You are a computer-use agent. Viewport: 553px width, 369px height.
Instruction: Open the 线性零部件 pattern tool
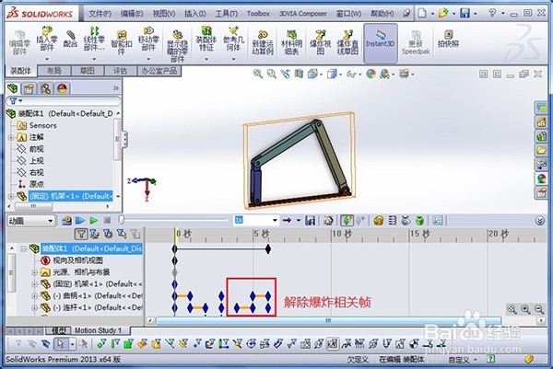(x=94, y=39)
